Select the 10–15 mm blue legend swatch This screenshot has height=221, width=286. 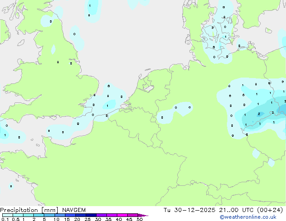[x=60, y=215]
